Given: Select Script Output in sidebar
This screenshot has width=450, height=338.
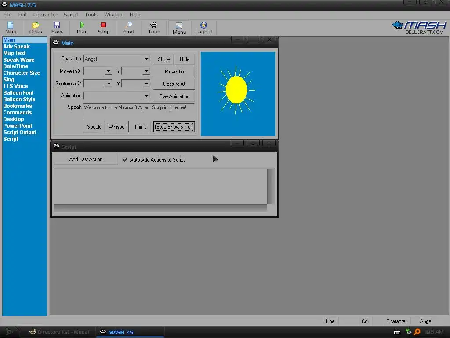Looking at the screenshot, I should 19,132.
